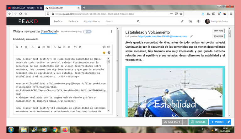Image resolution: width=241 pixels, height=139 pixels.
Task: Click the PeakD search field
Action: 121,21
